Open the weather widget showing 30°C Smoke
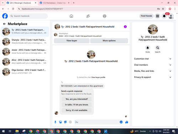Screen dimensions: 178x134 pyautogui.click(x=138, y=131)
